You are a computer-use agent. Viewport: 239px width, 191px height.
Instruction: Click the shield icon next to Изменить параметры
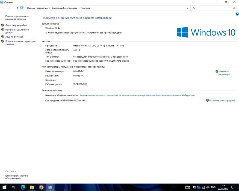click(x=217, y=71)
